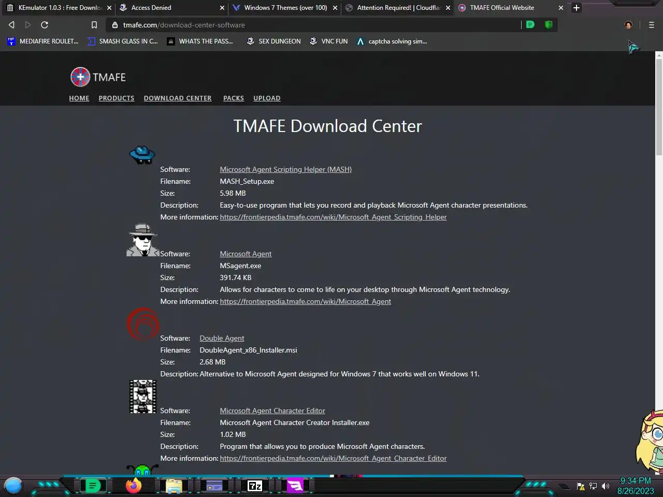Click the MASH_Setup.exe filename text
Viewport: 663px width, 497px height.
(x=247, y=181)
